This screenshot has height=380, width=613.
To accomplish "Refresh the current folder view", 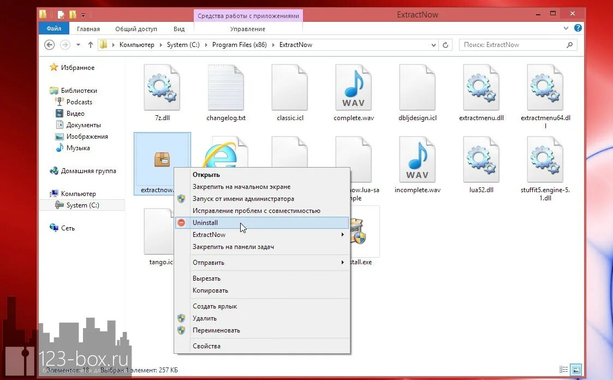I will tap(445, 45).
